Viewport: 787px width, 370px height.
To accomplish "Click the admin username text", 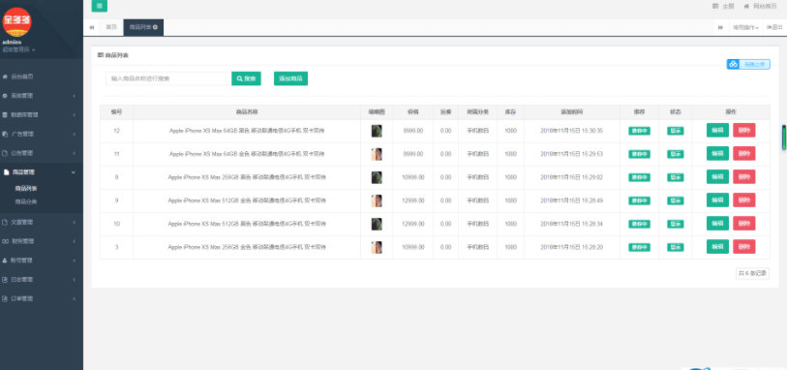I will point(11,43).
